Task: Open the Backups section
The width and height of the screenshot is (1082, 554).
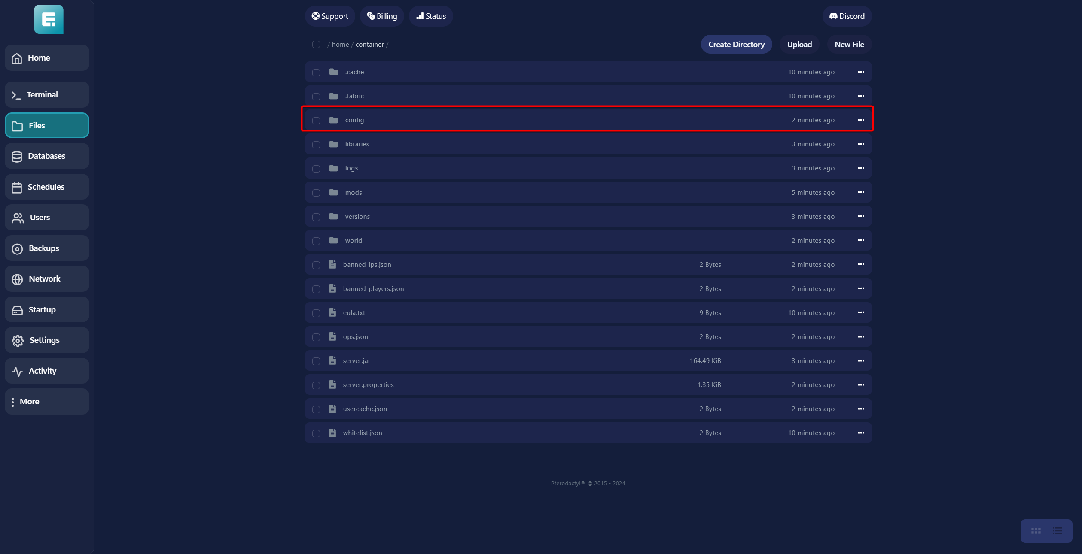Action: (47, 248)
